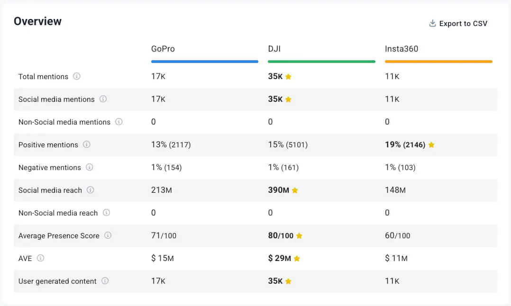Image resolution: width=511 pixels, height=306 pixels.
Task: Select the DJI column header
Action: tap(274, 49)
